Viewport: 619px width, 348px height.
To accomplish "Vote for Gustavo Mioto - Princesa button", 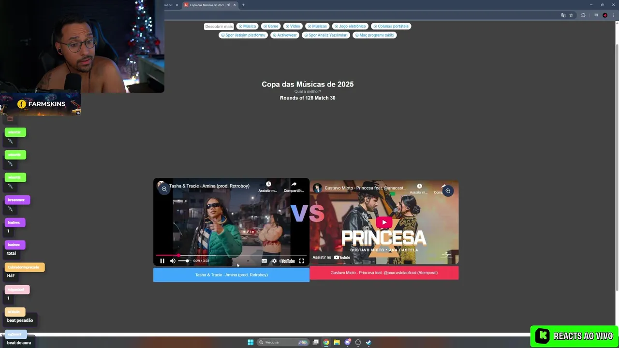I will pyautogui.click(x=384, y=273).
